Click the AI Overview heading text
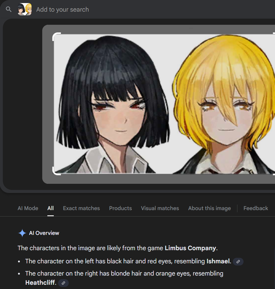 (x=44, y=233)
